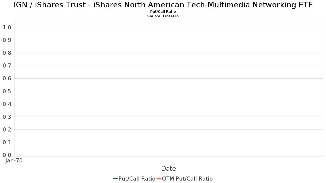326x183 pixels.
Task: Click the 0.2 y-axis label
Action: tap(7, 130)
